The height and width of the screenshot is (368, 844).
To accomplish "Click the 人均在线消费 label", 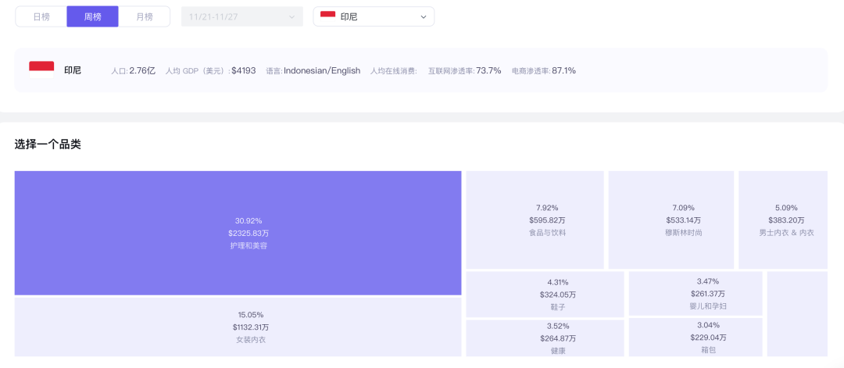I will click(x=394, y=71).
